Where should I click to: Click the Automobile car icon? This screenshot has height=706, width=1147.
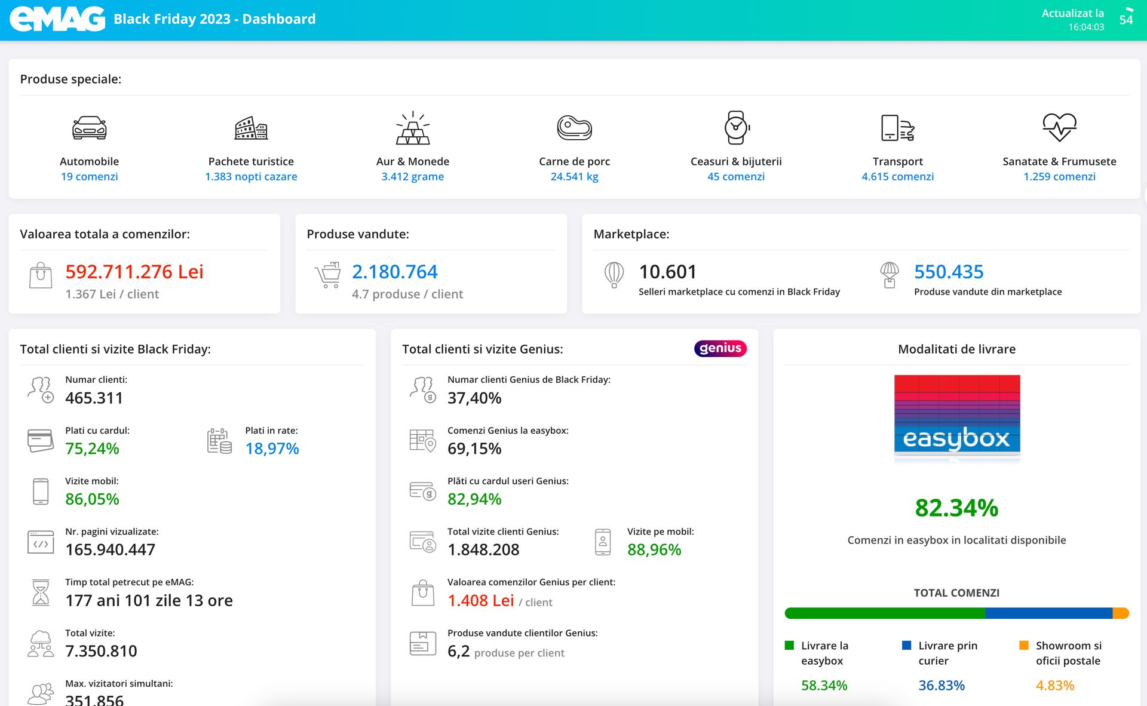click(x=89, y=128)
